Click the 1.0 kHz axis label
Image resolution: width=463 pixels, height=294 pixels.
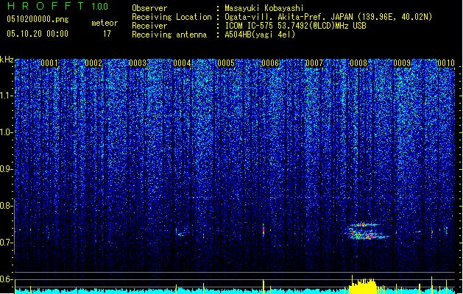7,132
